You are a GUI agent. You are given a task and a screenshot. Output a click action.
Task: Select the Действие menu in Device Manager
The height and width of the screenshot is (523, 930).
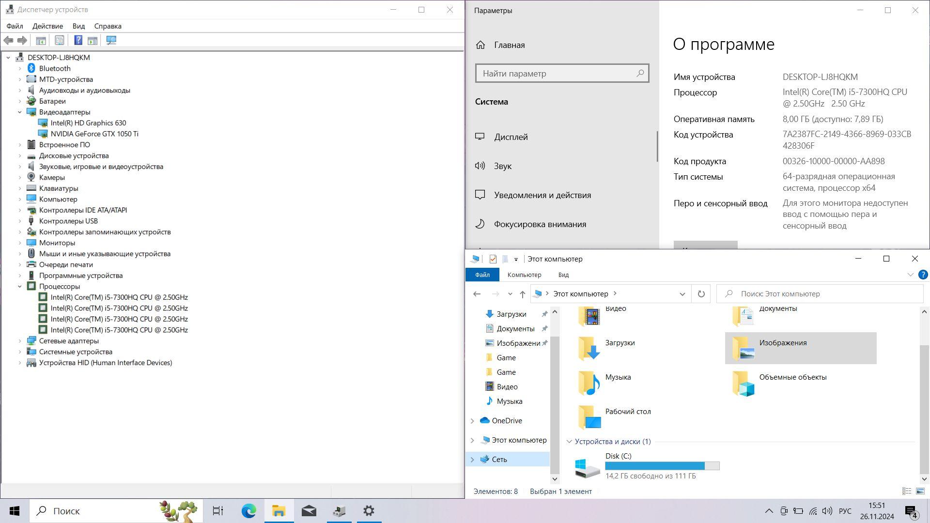click(x=48, y=26)
